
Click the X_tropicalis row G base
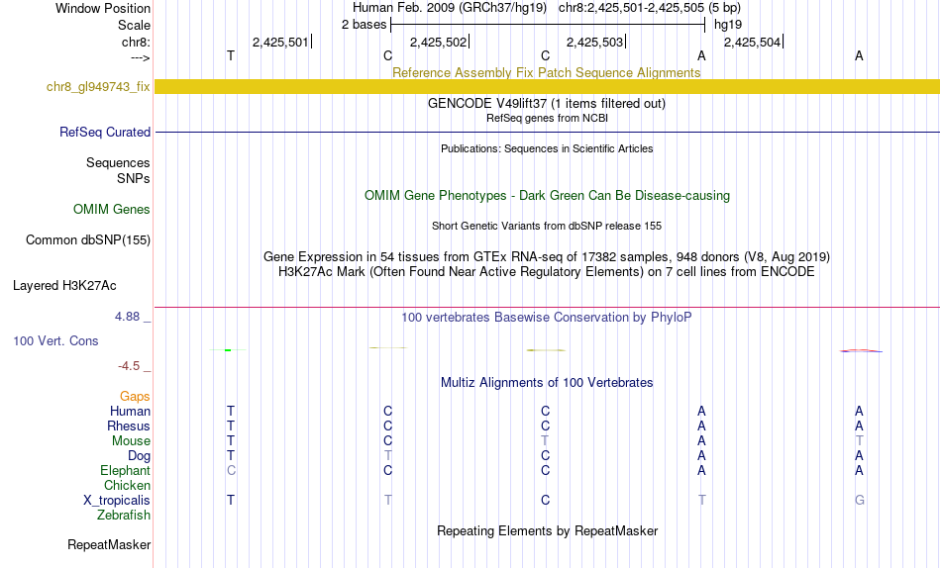(x=860, y=501)
